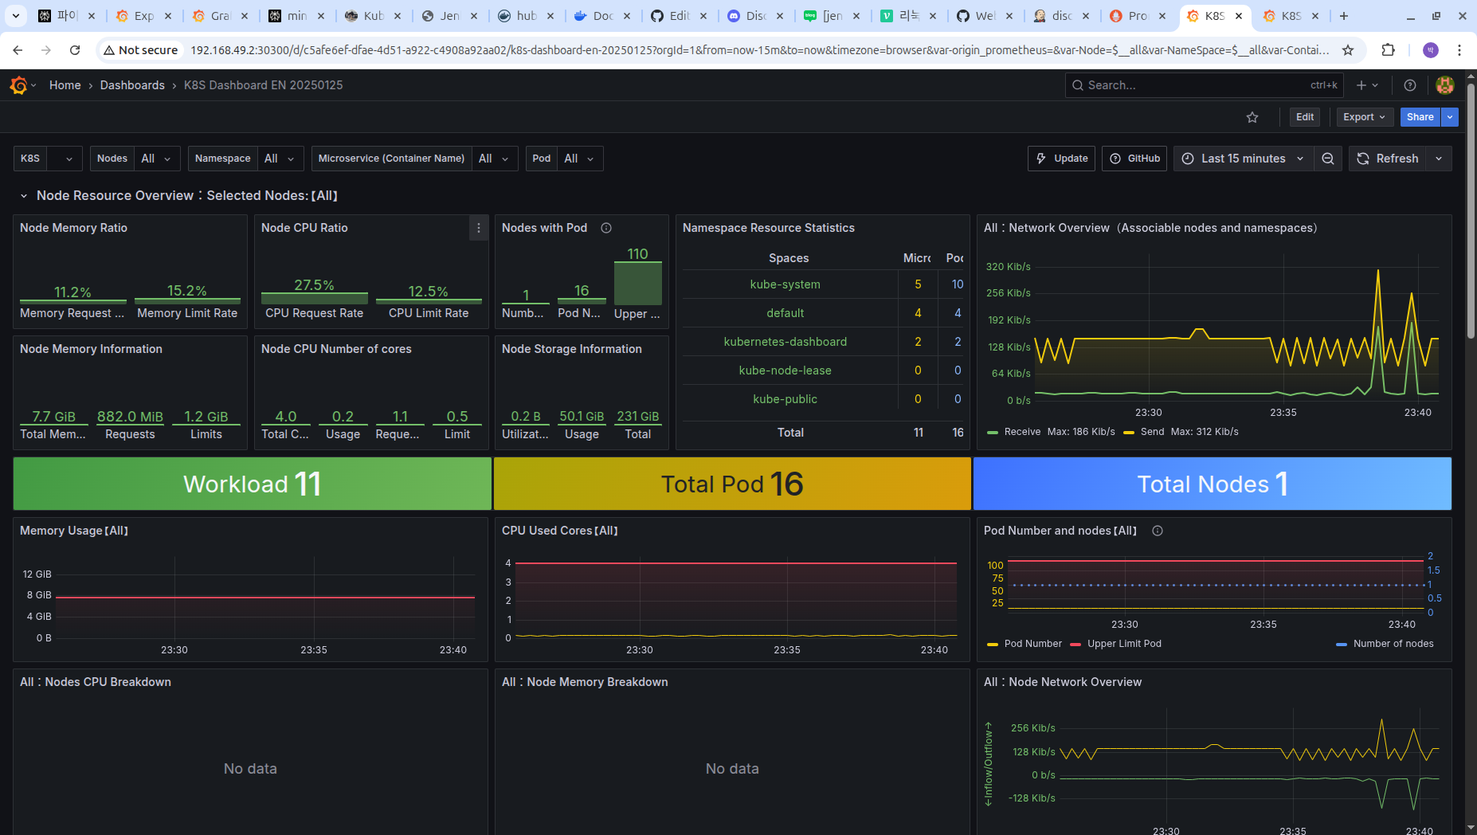Open the Export dropdown menu
The height and width of the screenshot is (835, 1477).
click(1365, 117)
